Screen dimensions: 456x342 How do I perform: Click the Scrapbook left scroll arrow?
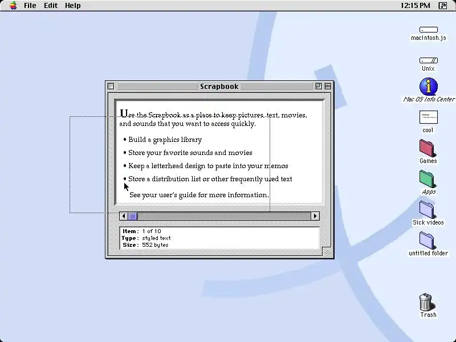click(124, 216)
